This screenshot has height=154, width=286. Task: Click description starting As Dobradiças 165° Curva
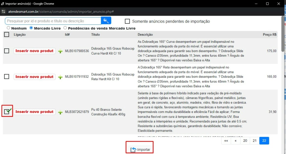(x=191, y=51)
